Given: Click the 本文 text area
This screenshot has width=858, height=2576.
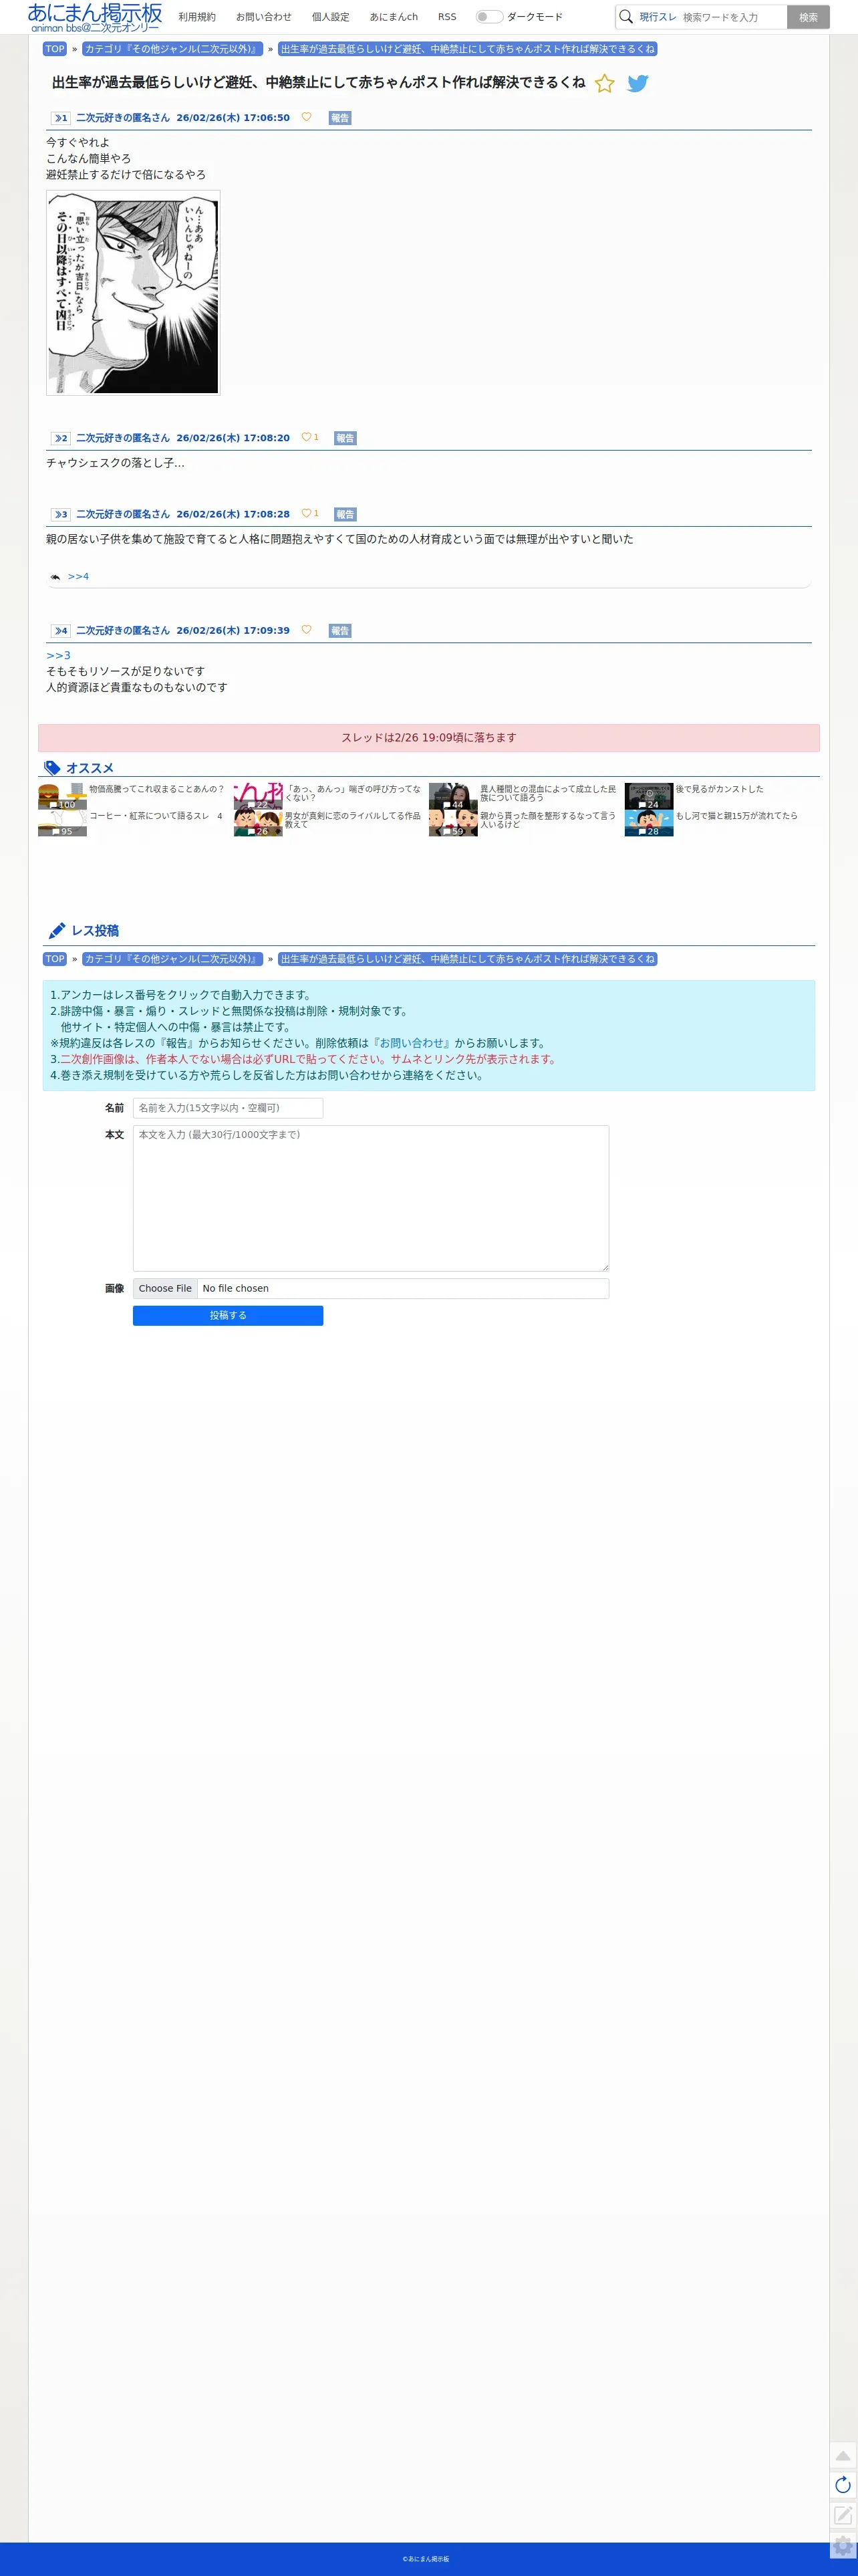Looking at the screenshot, I should tap(371, 1198).
